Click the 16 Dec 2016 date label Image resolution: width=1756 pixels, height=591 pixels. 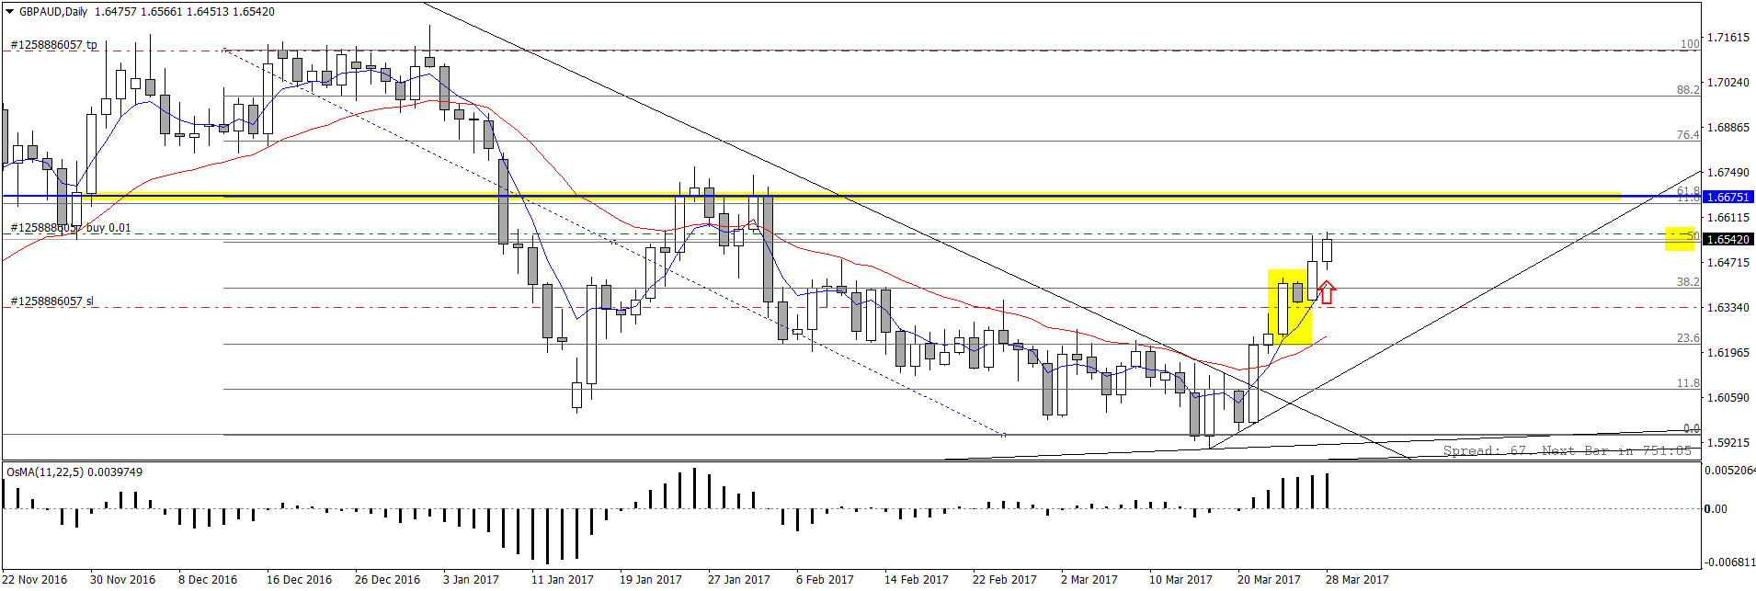tap(300, 580)
